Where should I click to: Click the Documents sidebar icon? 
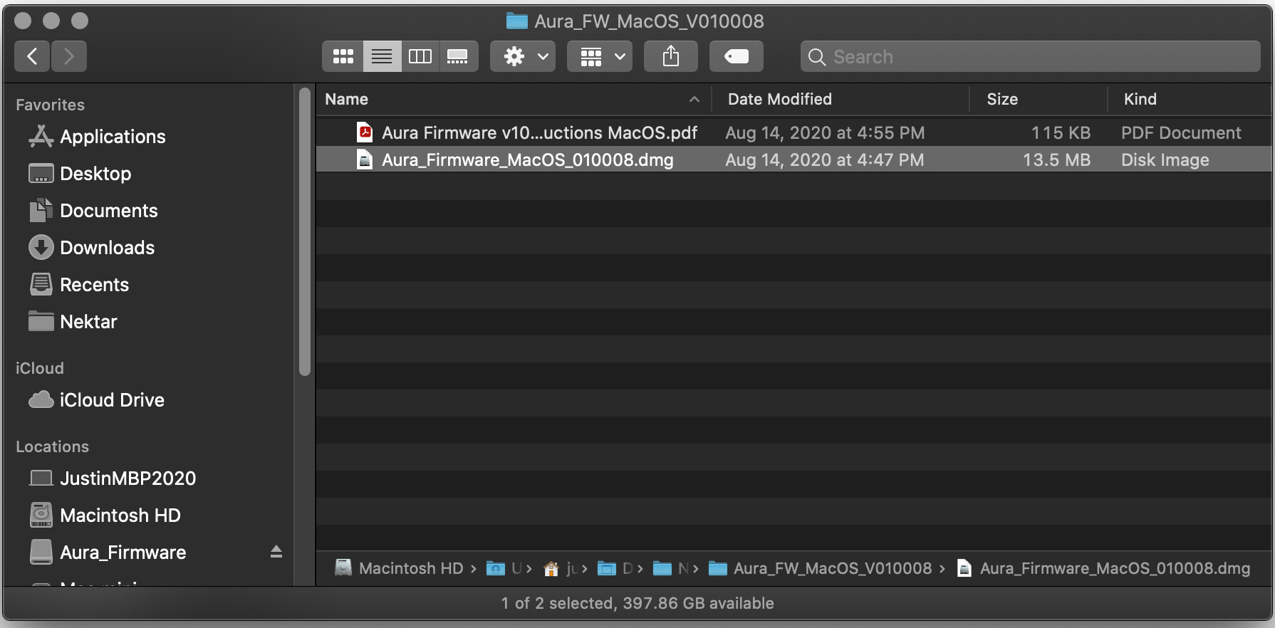point(41,210)
